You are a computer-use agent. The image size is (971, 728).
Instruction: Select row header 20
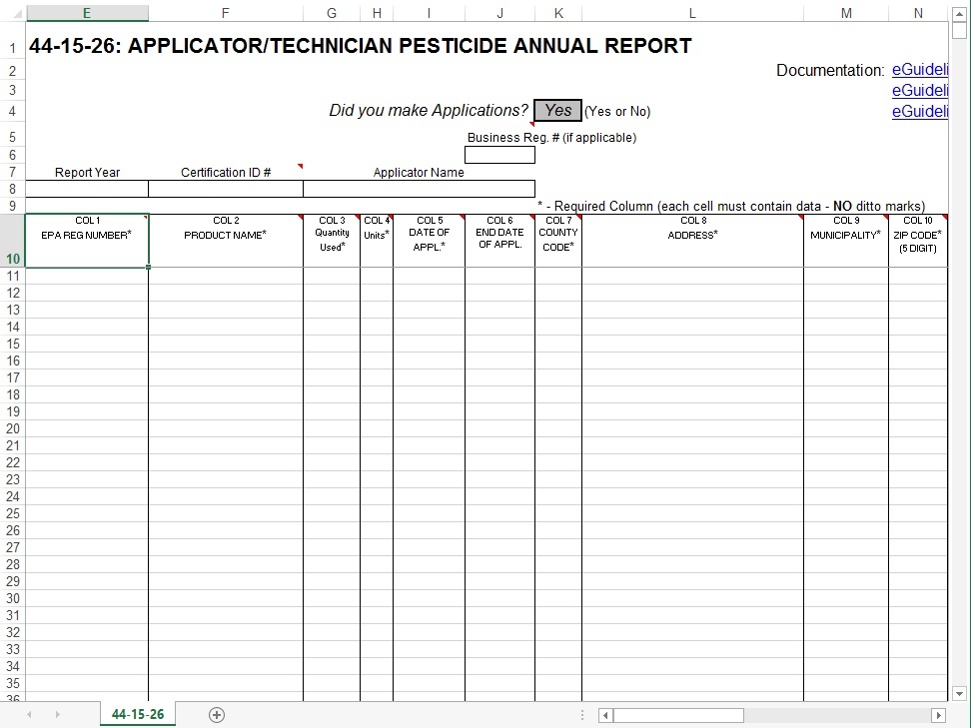(x=12, y=428)
